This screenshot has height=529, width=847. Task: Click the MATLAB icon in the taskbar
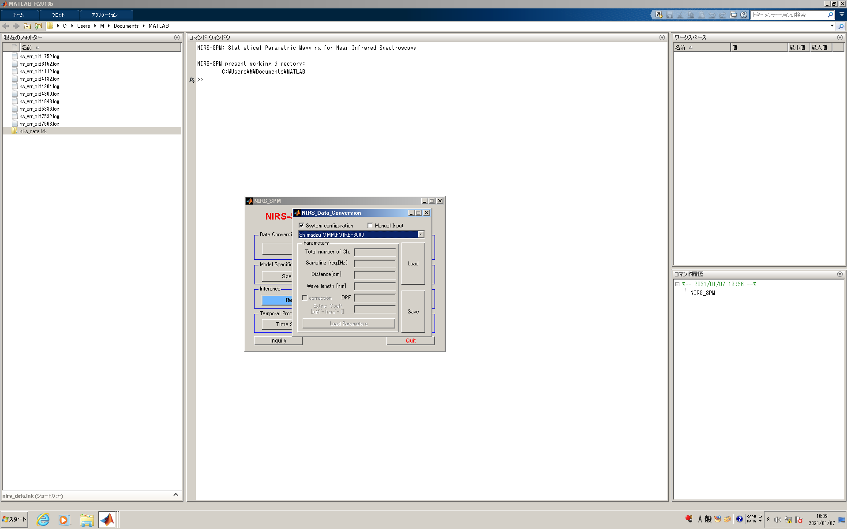click(107, 520)
